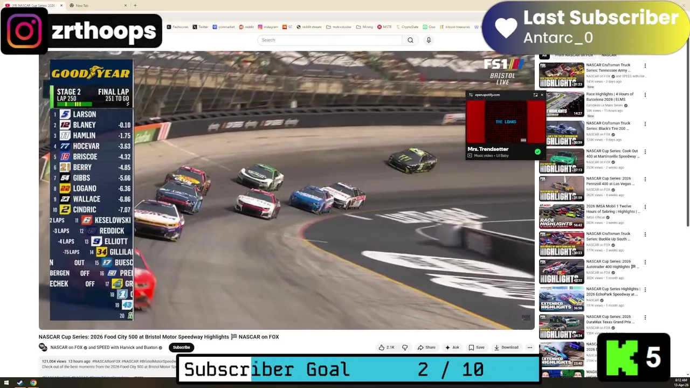Click the YouTube search magnifier button
This screenshot has width=690, height=388.
pyautogui.click(x=410, y=40)
